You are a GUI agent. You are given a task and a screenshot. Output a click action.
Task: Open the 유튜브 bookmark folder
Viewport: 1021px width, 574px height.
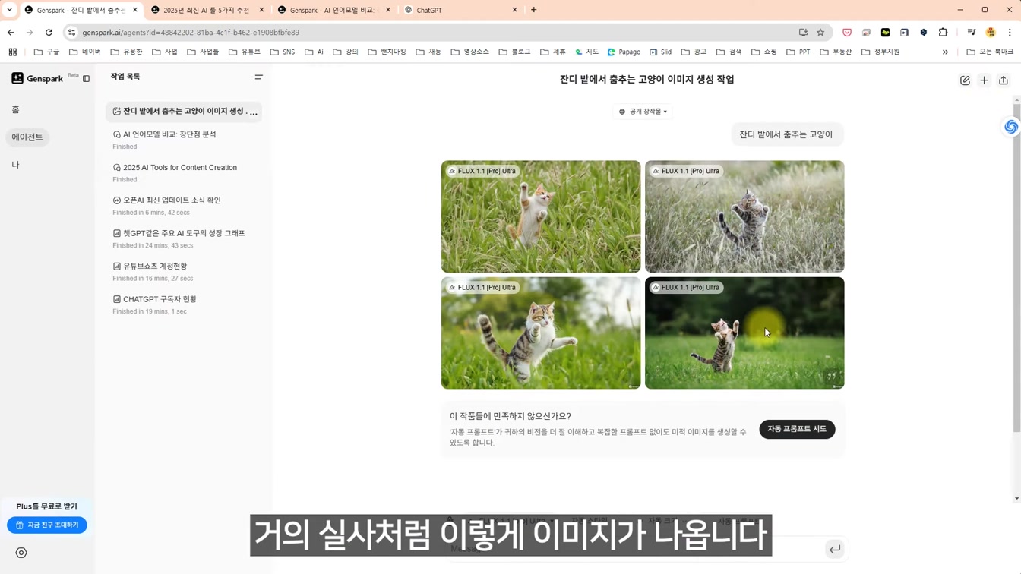click(x=244, y=52)
